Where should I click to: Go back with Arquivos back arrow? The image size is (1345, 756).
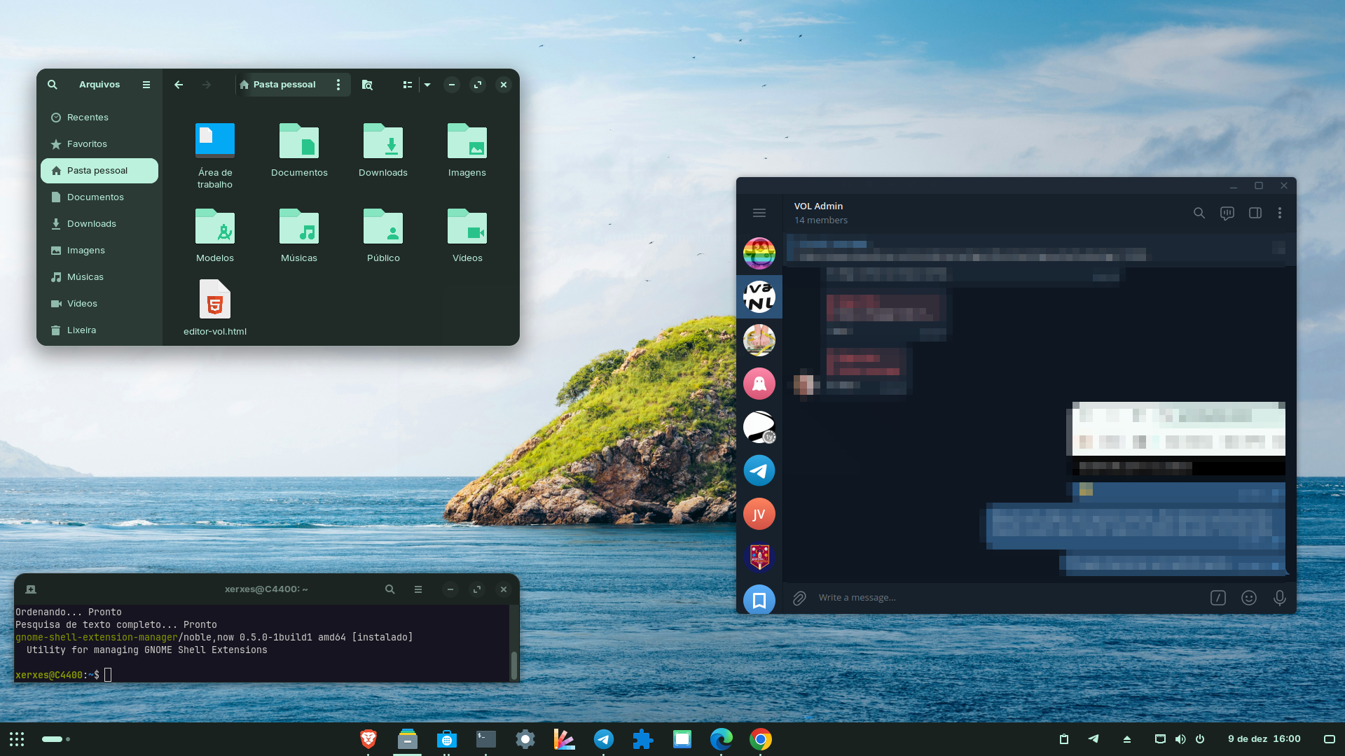pyautogui.click(x=179, y=85)
